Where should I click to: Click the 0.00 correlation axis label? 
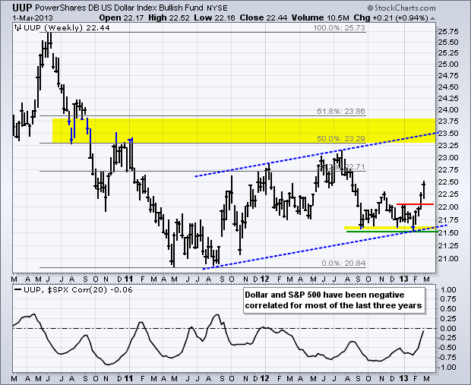click(447, 329)
